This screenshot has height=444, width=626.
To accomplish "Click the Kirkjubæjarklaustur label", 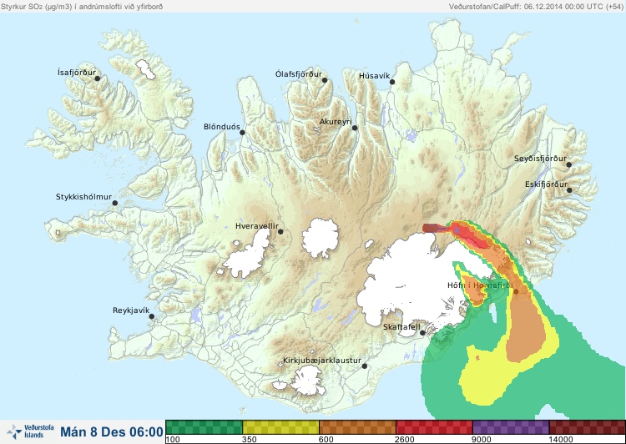I will coord(322,361).
